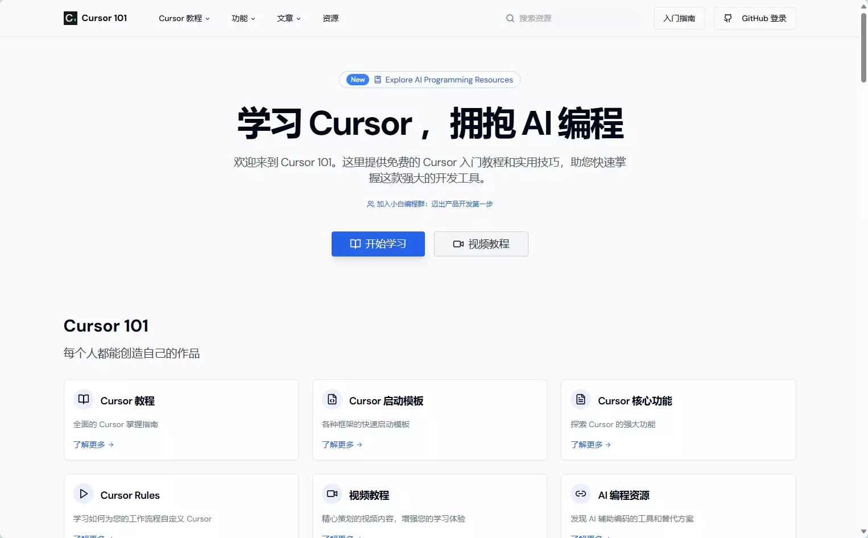Viewport: 868px width, 538px height.
Task: Click the people icon beside 加入小白编程群
Action: [x=371, y=204]
